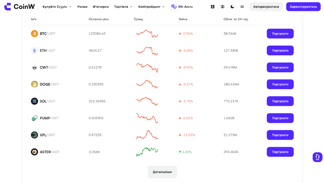
Task: Click the Тренд column header
Action: [138, 19]
